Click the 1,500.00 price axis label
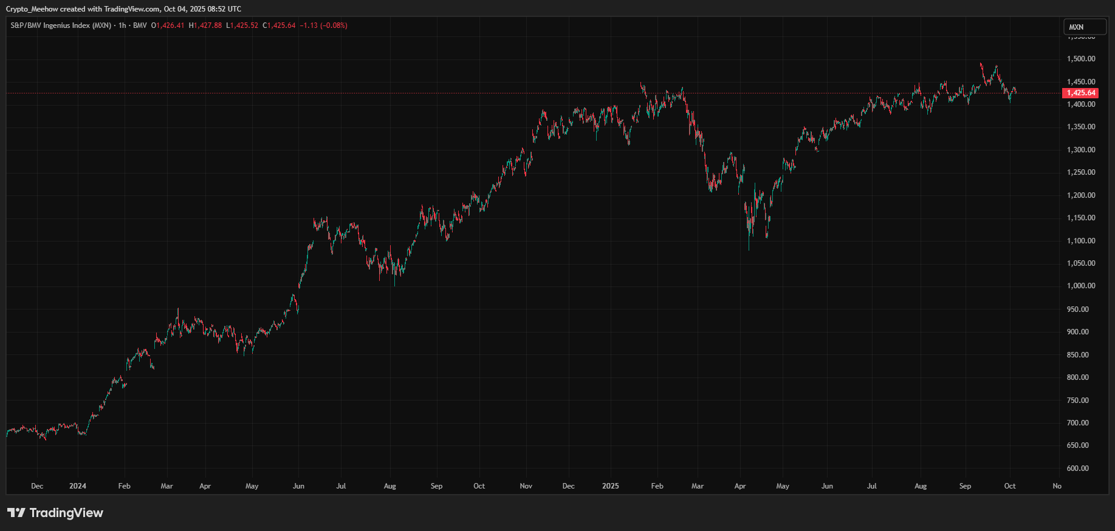The height and width of the screenshot is (531, 1115). (x=1081, y=59)
